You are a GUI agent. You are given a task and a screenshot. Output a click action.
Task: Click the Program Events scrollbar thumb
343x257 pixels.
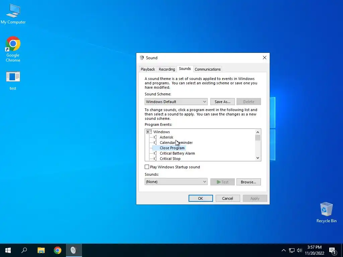click(x=258, y=138)
